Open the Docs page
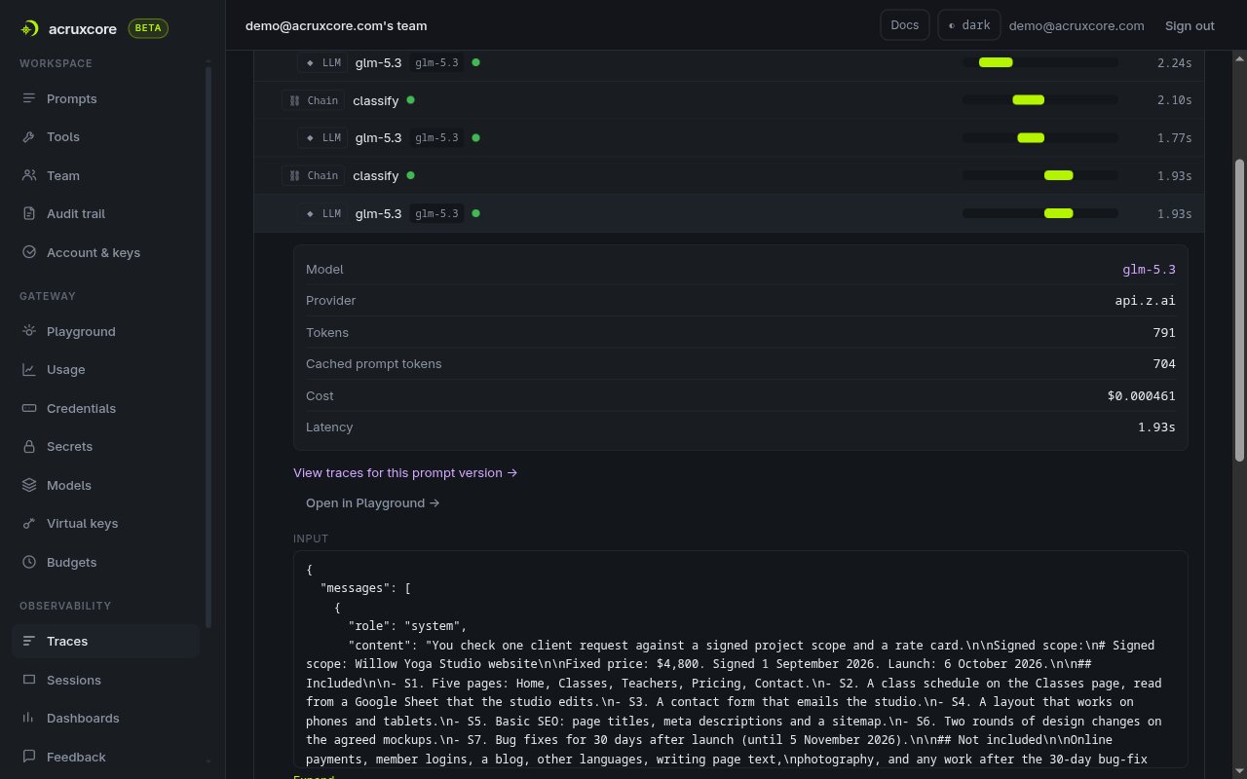 904,25
